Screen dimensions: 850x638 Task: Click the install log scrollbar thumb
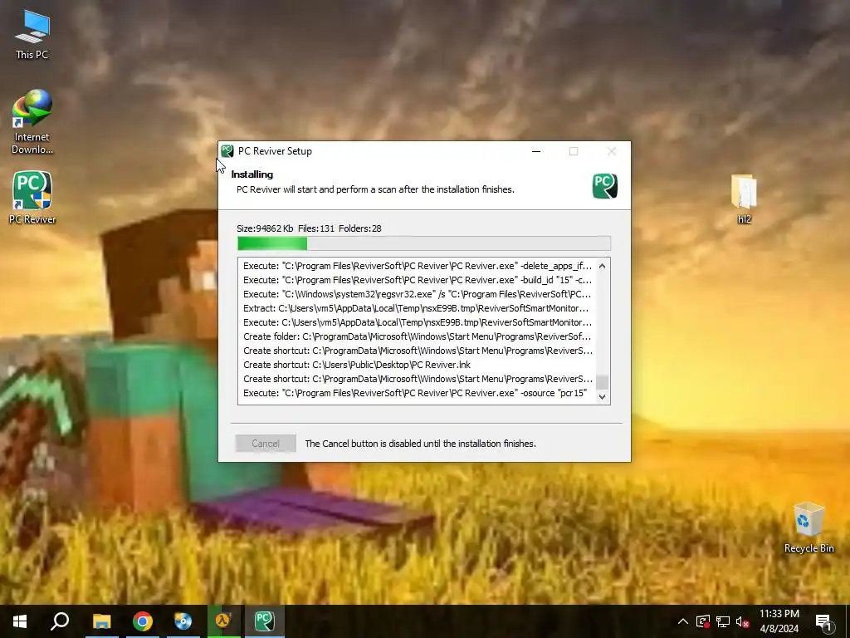coord(602,382)
